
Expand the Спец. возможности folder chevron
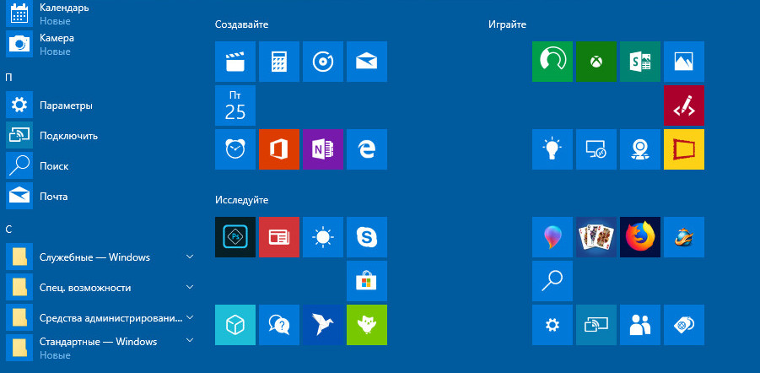(190, 287)
